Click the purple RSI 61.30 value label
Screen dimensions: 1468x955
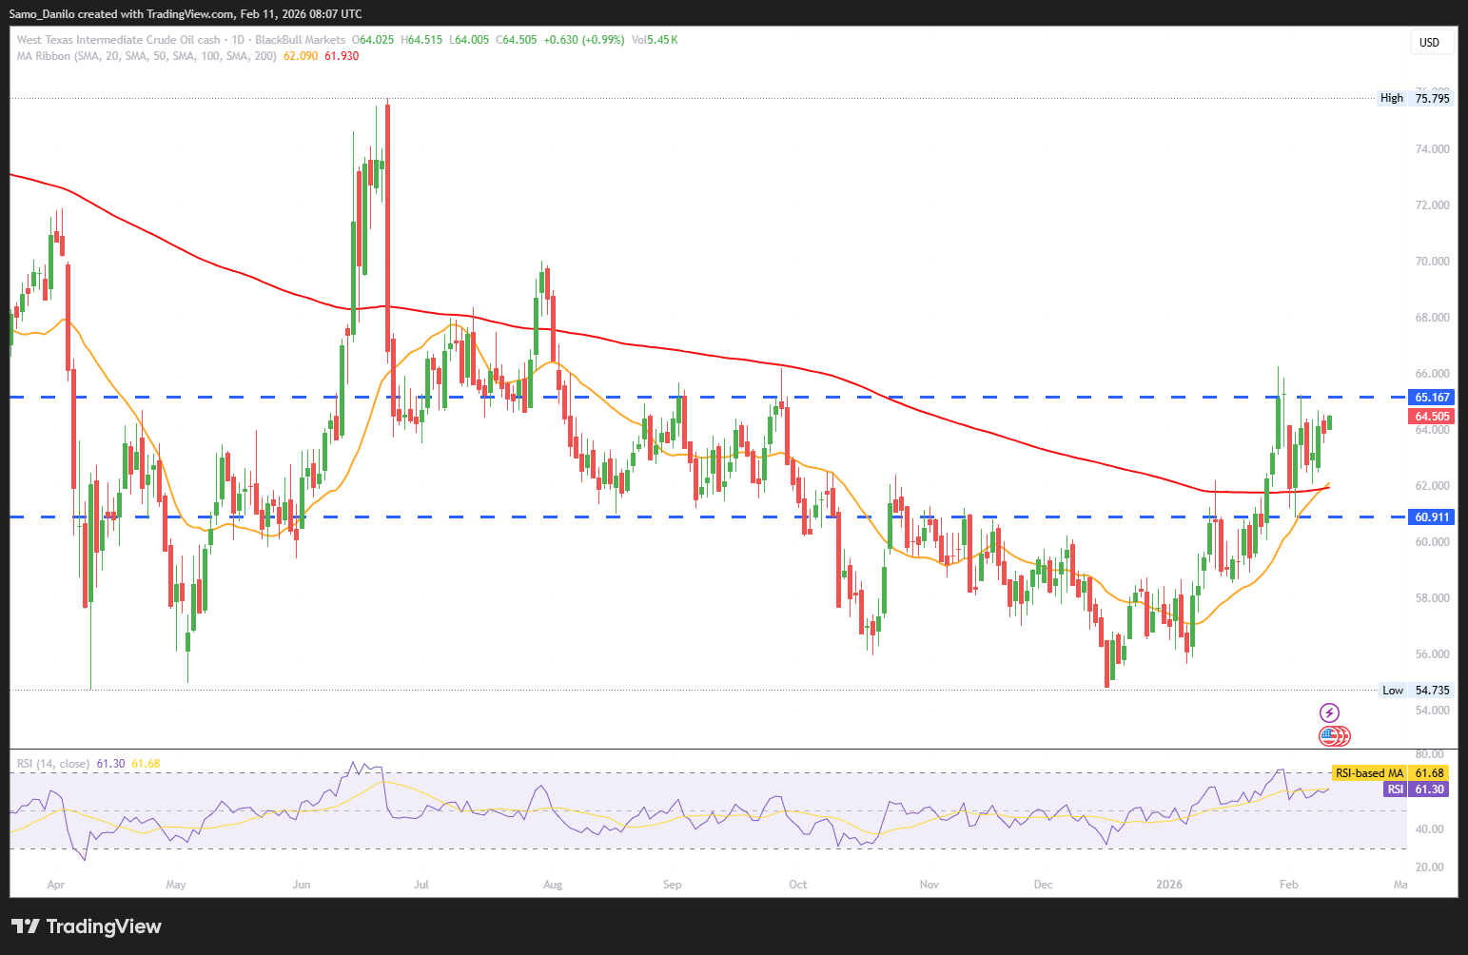[1417, 789]
